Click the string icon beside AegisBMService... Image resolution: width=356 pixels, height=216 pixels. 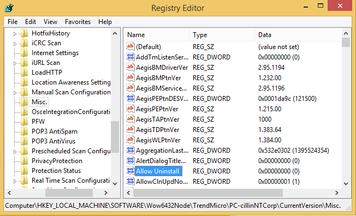tap(130, 88)
